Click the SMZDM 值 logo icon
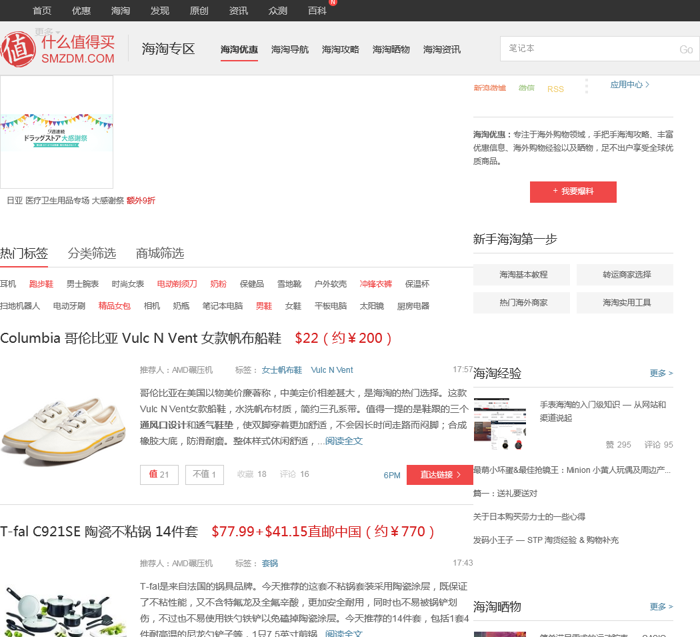The height and width of the screenshot is (637, 700). tap(18, 49)
